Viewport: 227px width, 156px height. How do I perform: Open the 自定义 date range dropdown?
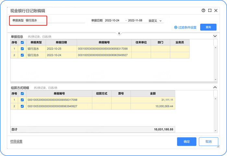pyautogui.click(x=156, y=20)
